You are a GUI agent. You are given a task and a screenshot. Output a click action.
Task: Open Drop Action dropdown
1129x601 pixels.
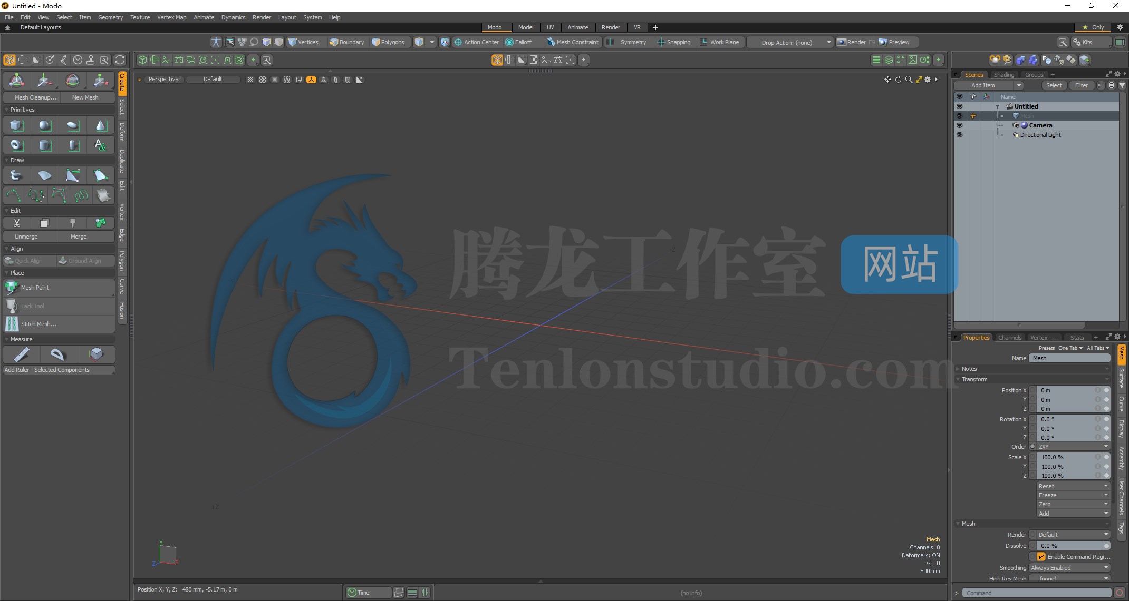coord(790,42)
